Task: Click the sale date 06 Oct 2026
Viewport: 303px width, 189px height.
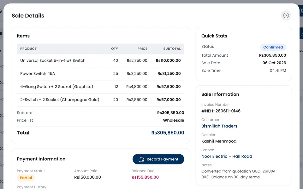Action: (274, 63)
